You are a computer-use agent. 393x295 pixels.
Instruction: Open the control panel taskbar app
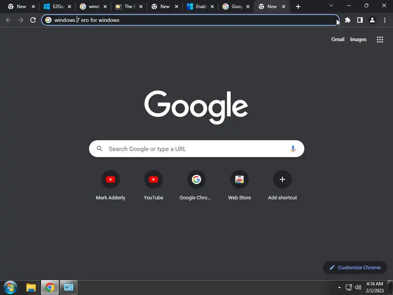(68, 287)
